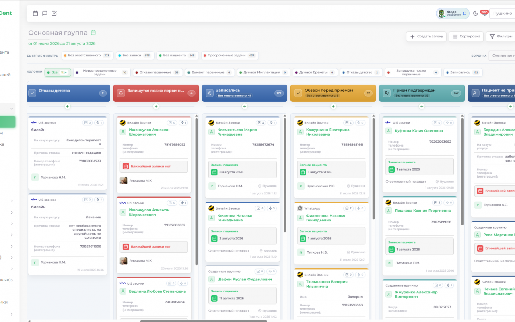Select the Запишутся позже первичные chip in колонки row

(x=413, y=72)
